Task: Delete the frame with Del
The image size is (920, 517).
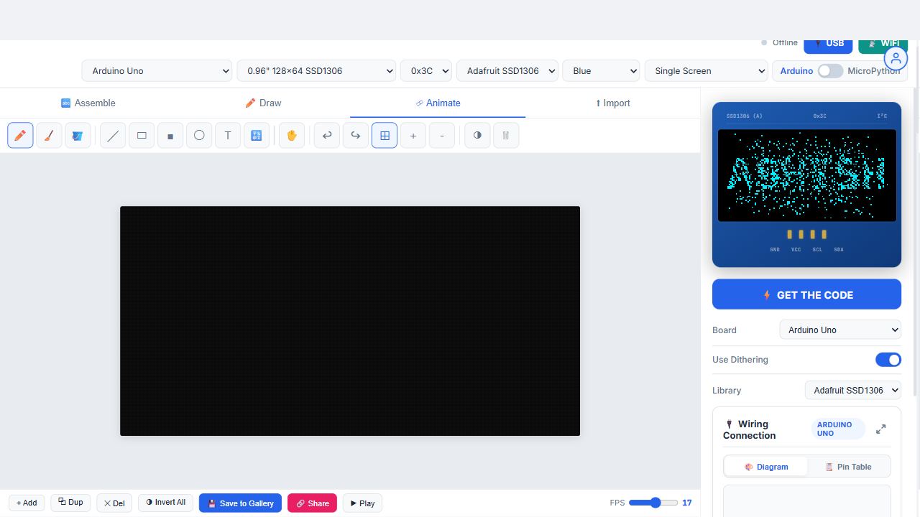Action: point(114,503)
